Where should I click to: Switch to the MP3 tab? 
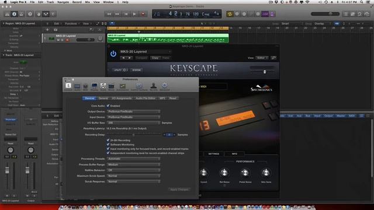point(162,99)
